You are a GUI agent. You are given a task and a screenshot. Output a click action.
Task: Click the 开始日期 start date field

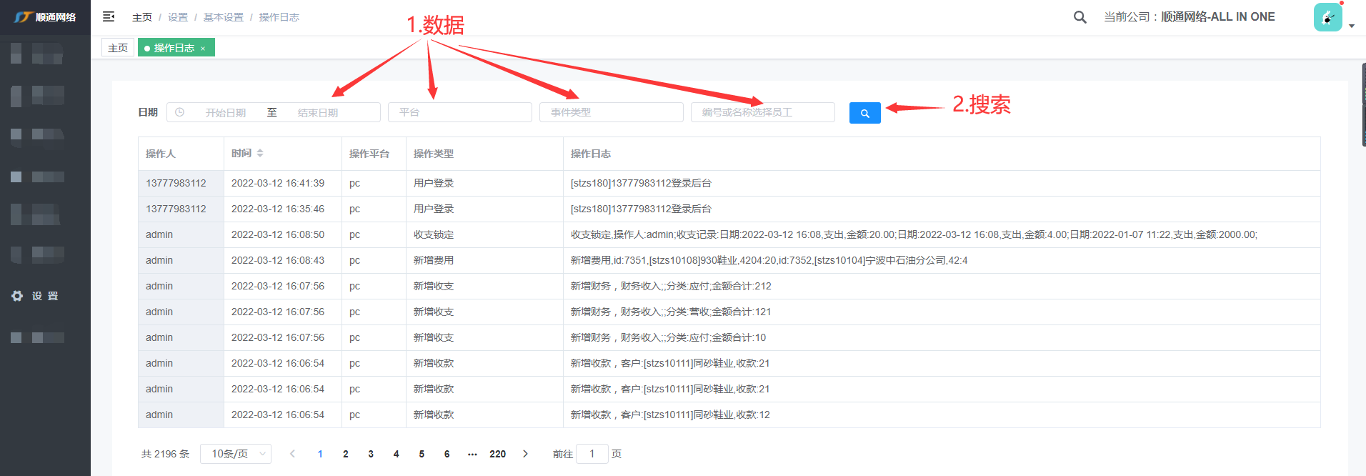coord(226,113)
